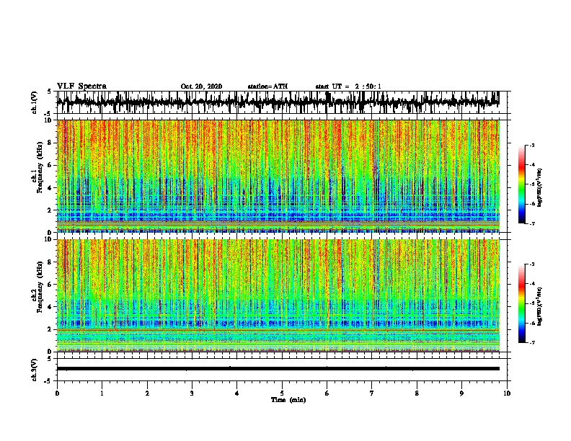571x441 pixels.
Task: Click the ch.2 spectrogram panel
Action: pyautogui.click(x=278, y=295)
